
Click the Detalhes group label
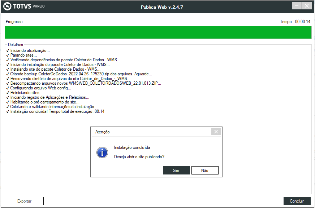click(16, 45)
